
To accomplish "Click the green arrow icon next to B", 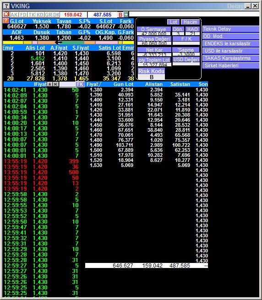I will 126,15.
